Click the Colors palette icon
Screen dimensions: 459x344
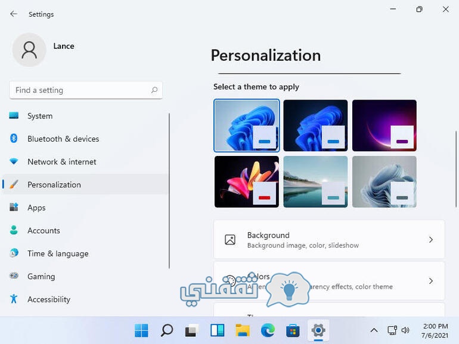point(230,281)
